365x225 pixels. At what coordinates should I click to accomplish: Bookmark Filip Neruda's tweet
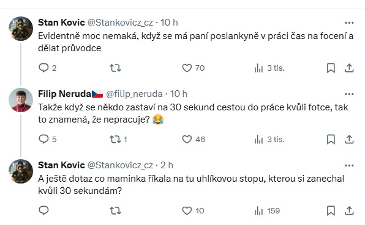[331, 139]
